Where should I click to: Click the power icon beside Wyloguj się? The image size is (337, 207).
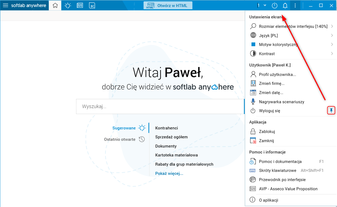tap(253, 111)
